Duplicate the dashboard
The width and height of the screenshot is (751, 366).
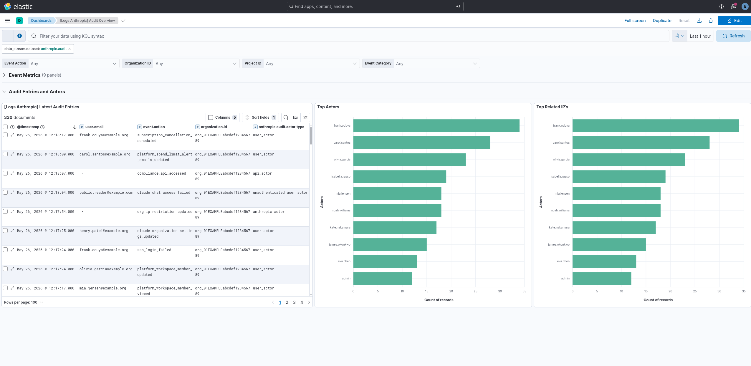pos(662,21)
